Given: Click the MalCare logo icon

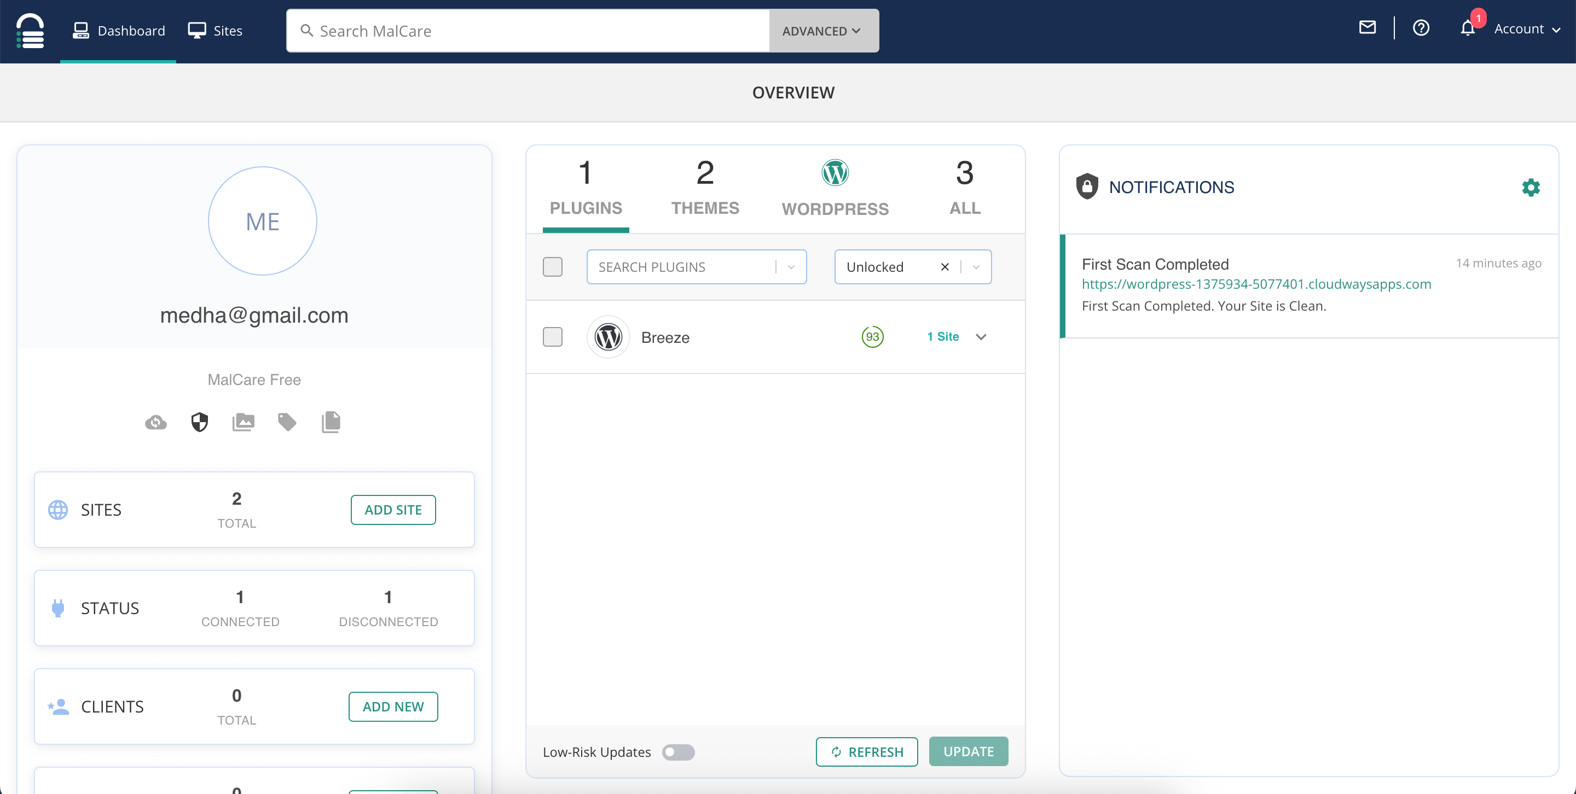Looking at the screenshot, I should (x=30, y=31).
